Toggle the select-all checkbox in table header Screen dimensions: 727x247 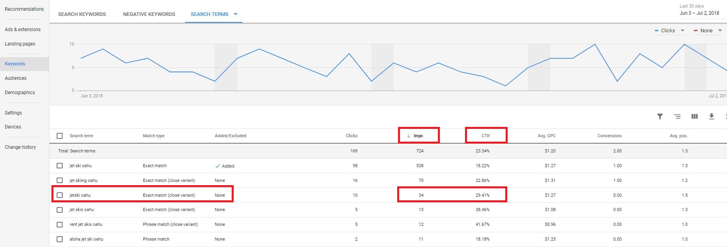click(60, 136)
